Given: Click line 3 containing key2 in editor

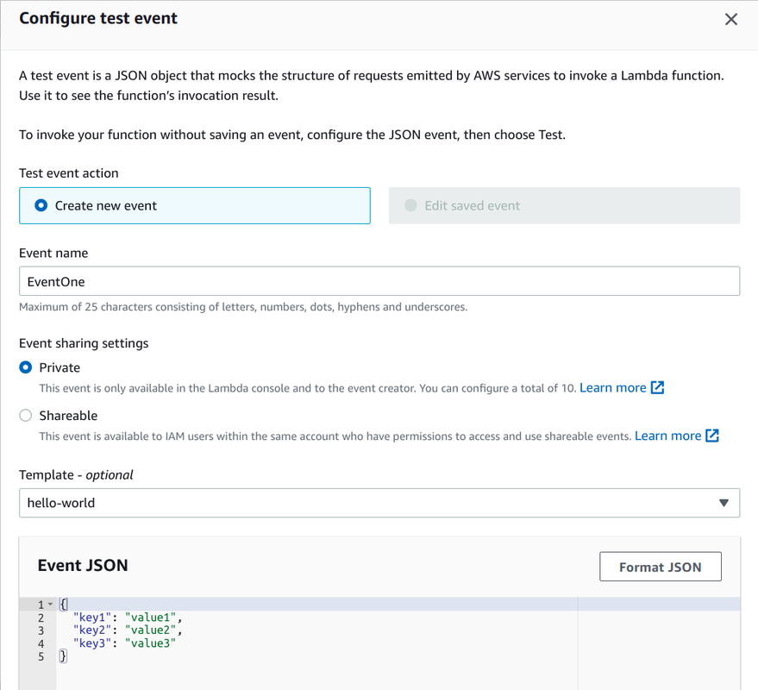Looking at the screenshot, I should [128, 630].
